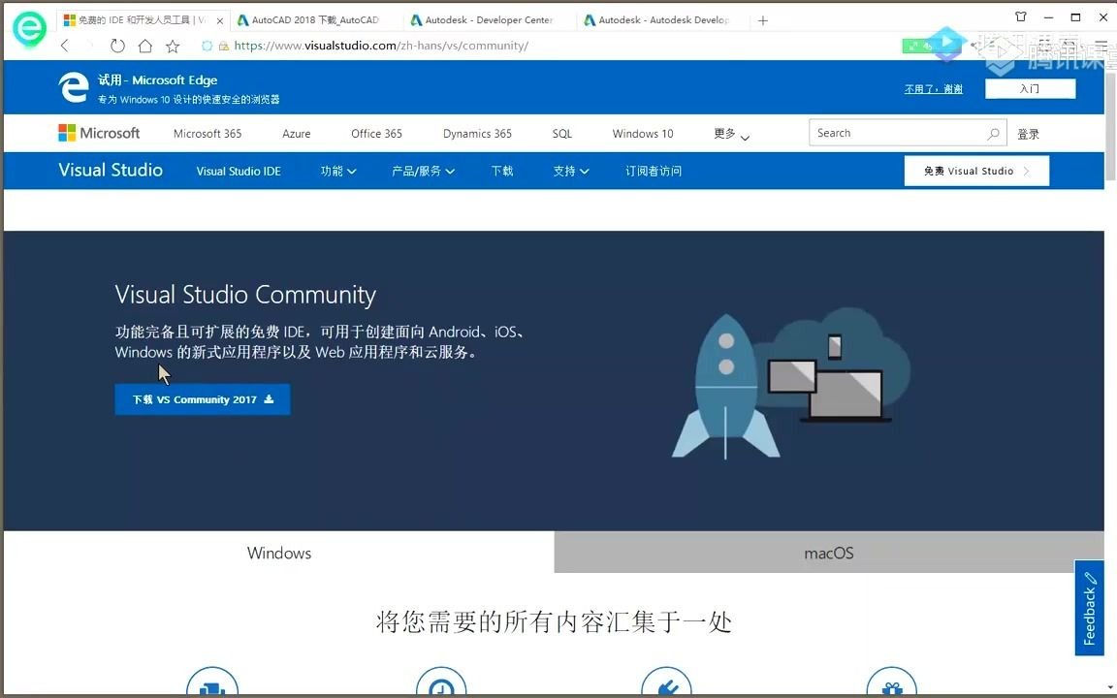Expand the 更多 dropdown menu
This screenshot has height=698, width=1117.
click(728, 133)
